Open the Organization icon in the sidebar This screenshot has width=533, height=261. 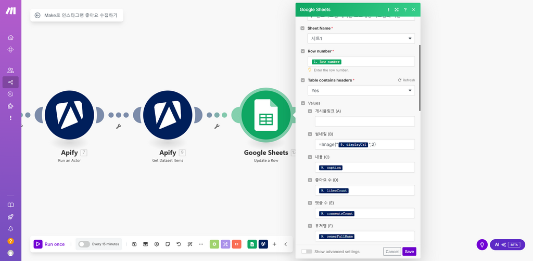(x=10, y=49)
